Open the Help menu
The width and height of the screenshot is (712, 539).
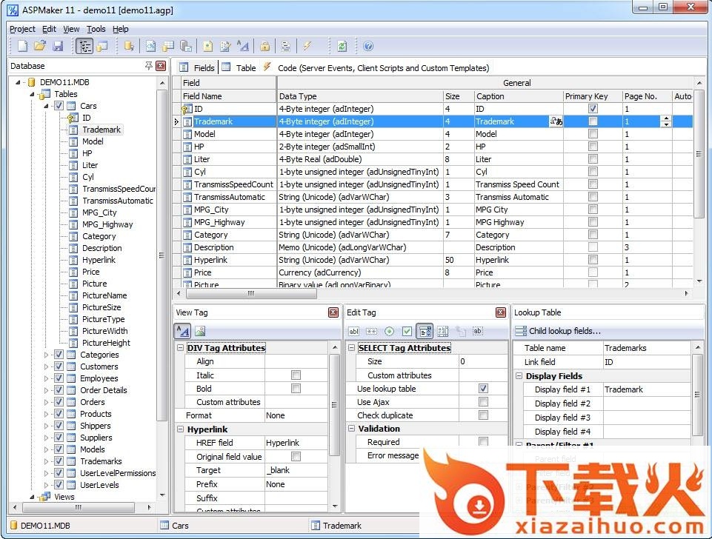tap(120, 29)
